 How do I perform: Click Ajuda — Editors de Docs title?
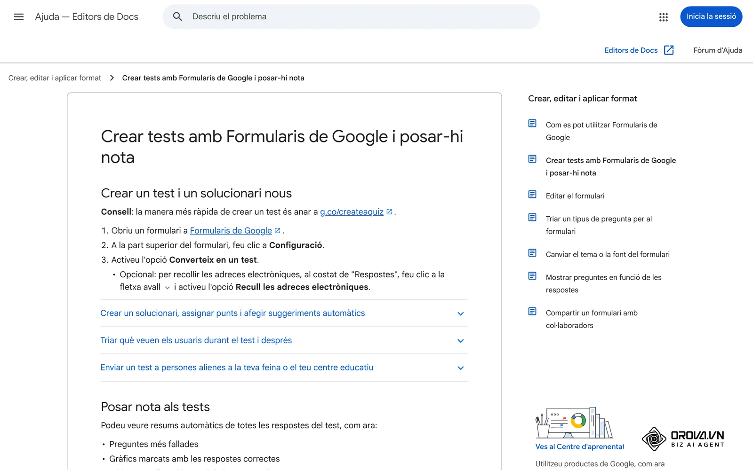(x=87, y=17)
